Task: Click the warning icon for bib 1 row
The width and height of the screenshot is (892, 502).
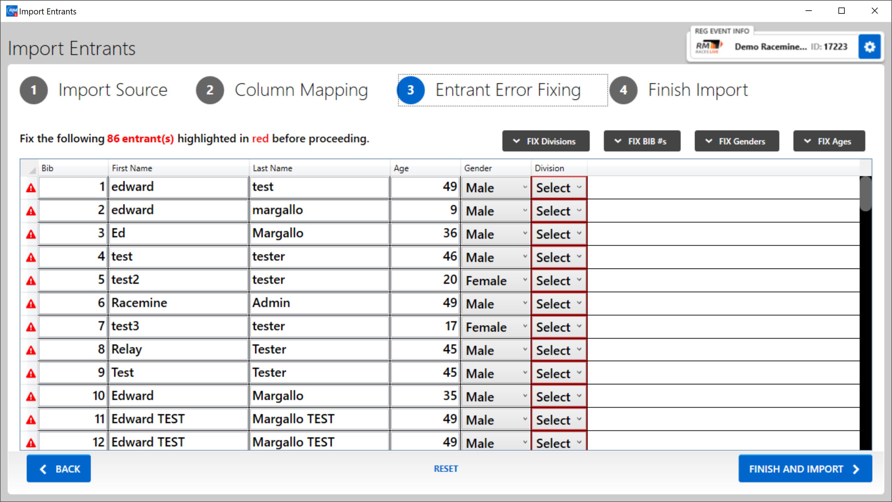Action: [31, 188]
